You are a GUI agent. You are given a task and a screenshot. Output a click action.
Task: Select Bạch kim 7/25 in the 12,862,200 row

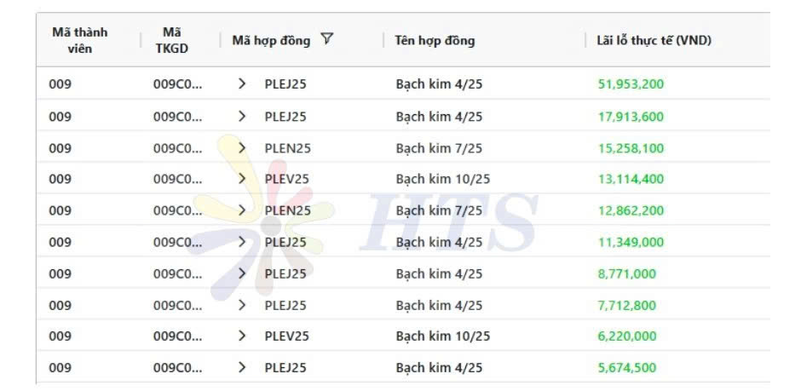439,210
